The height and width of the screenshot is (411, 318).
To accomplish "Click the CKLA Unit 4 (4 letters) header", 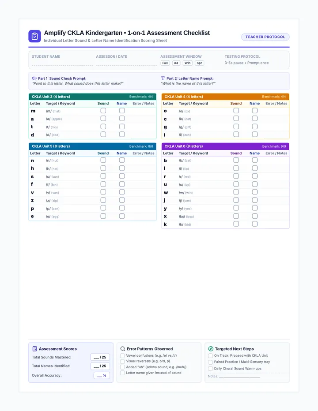I will (x=225, y=97).
